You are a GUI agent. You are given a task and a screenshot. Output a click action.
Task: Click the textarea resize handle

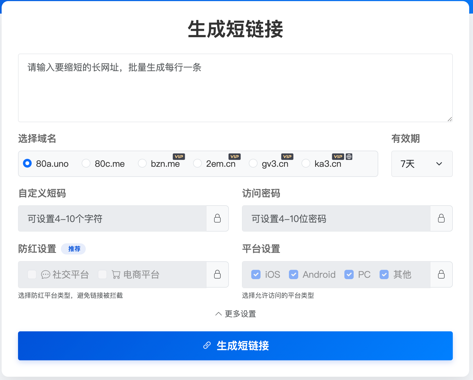click(450, 119)
